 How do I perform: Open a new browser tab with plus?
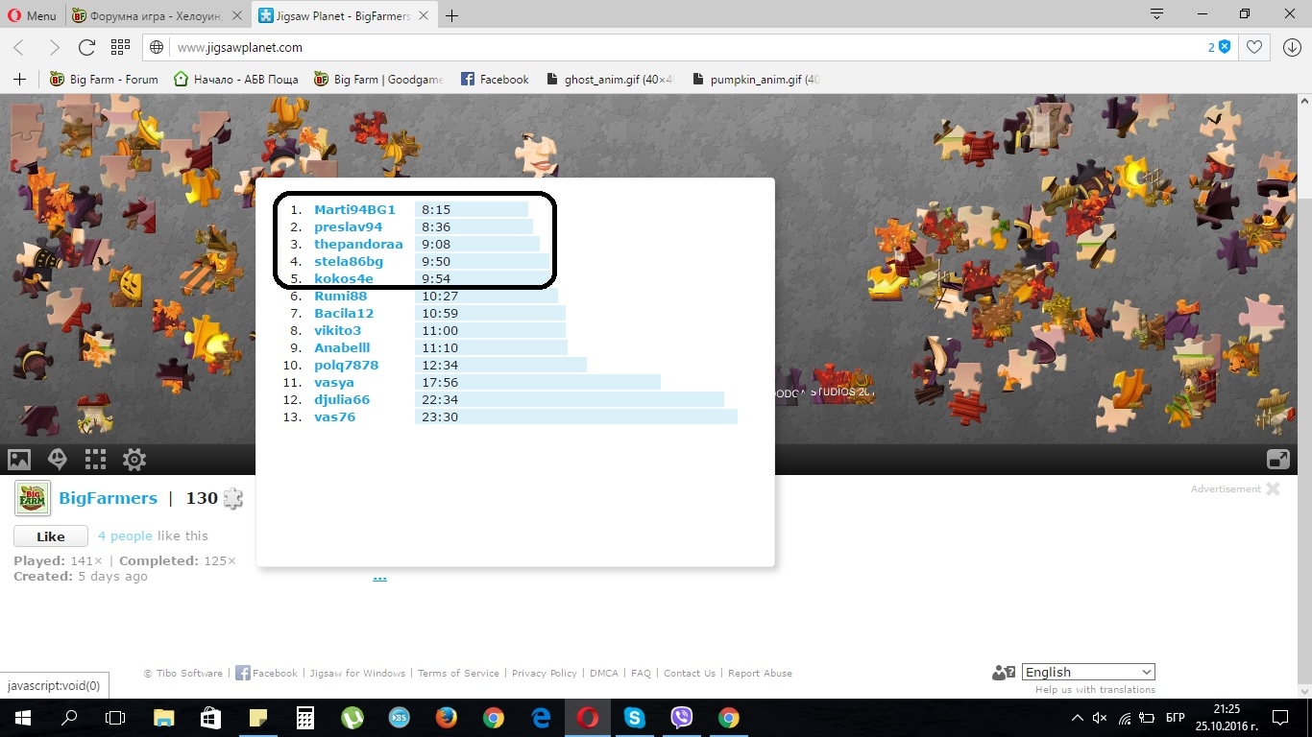coord(451,15)
